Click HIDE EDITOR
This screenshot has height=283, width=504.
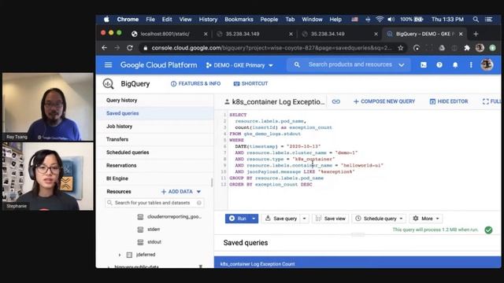click(x=449, y=101)
